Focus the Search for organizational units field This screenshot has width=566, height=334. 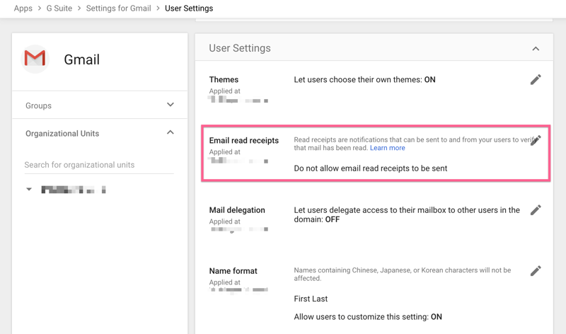[x=99, y=165]
